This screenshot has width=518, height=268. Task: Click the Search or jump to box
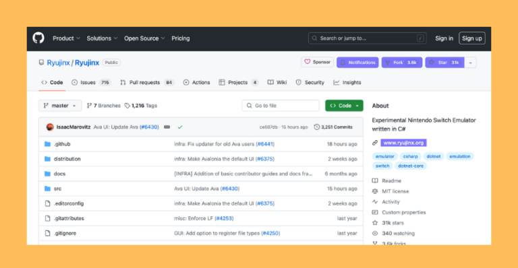(x=367, y=38)
